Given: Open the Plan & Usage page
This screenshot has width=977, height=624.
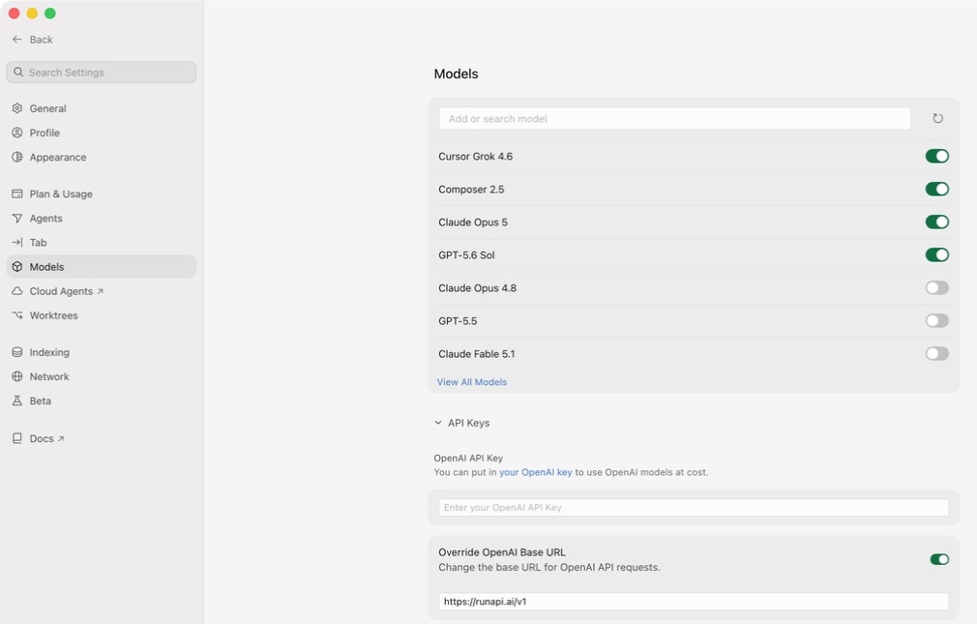Looking at the screenshot, I should (101, 193).
